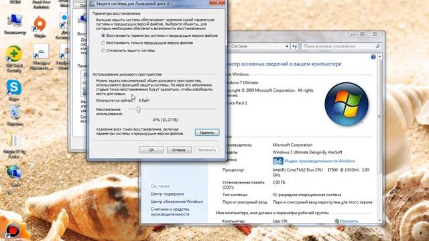This screenshot has width=429, height=241.
Task: Click the '10% (10,27 ГБ)' usage label
Action: (165, 120)
